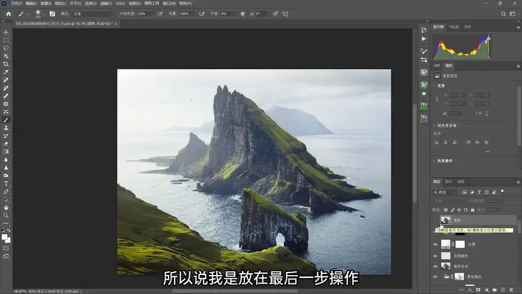522x294 pixels.
Task: Open the 图层(L) menu
Action: [60, 3]
